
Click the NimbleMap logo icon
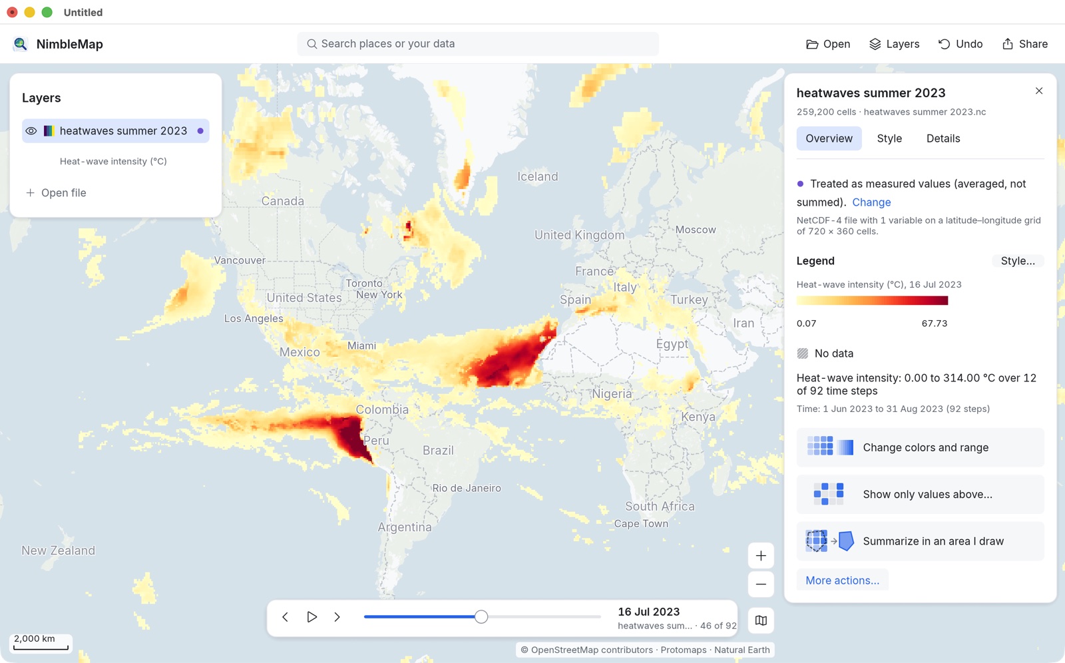(21, 44)
